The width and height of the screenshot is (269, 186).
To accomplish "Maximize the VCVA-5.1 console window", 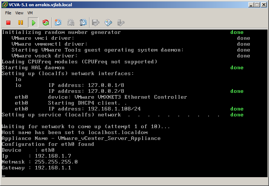I will coord(257,4).
